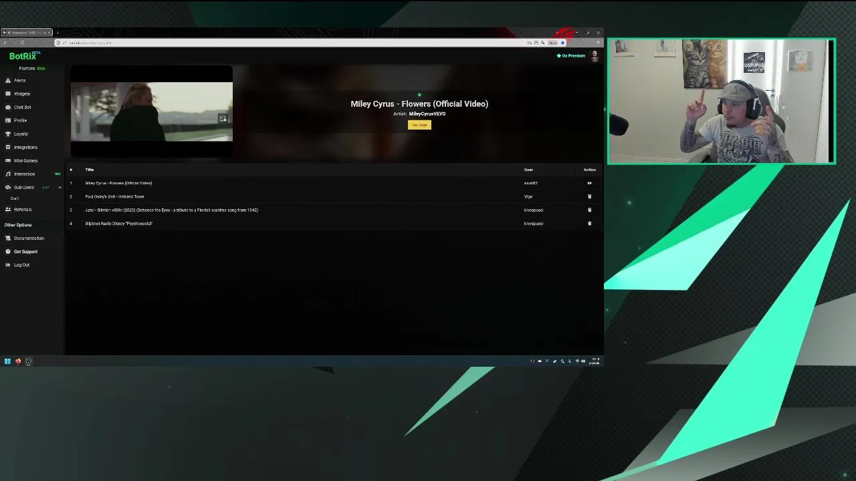This screenshot has width=856, height=481.
Task: Click the User column header
Action: [528, 170]
